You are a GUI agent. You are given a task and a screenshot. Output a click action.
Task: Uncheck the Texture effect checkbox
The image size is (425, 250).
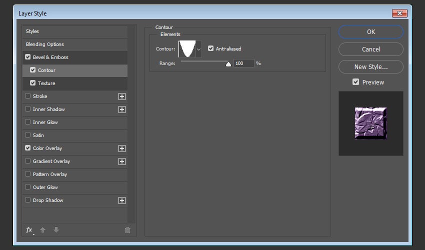click(33, 83)
